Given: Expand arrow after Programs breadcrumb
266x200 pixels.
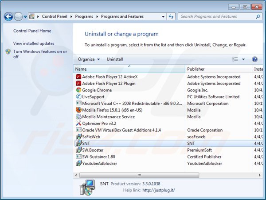Looking at the screenshot, I should pyautogui.click(x=97, y=17).
